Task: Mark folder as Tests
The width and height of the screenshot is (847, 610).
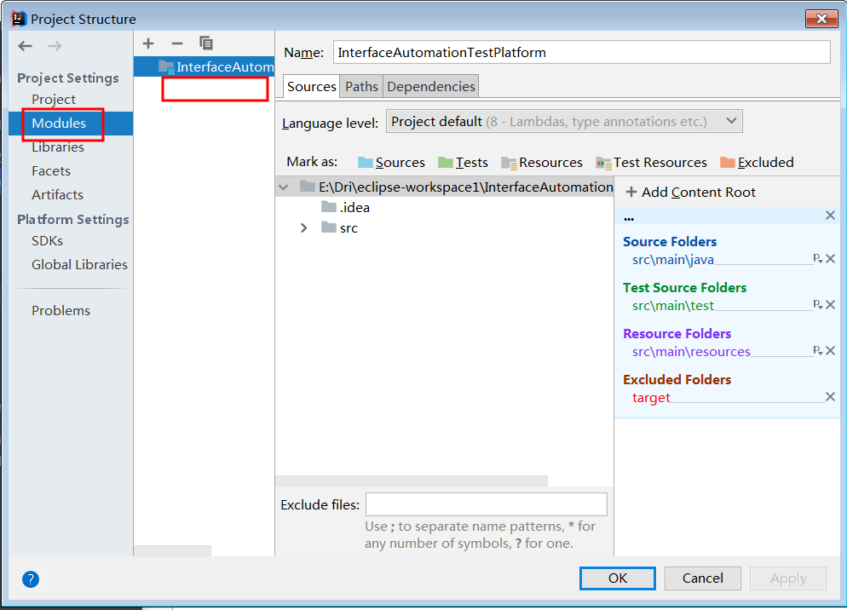Action: pos(463,162)
